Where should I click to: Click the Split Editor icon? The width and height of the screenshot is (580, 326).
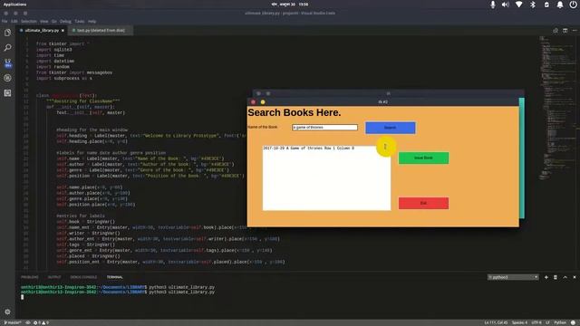[x=565, y=30]
